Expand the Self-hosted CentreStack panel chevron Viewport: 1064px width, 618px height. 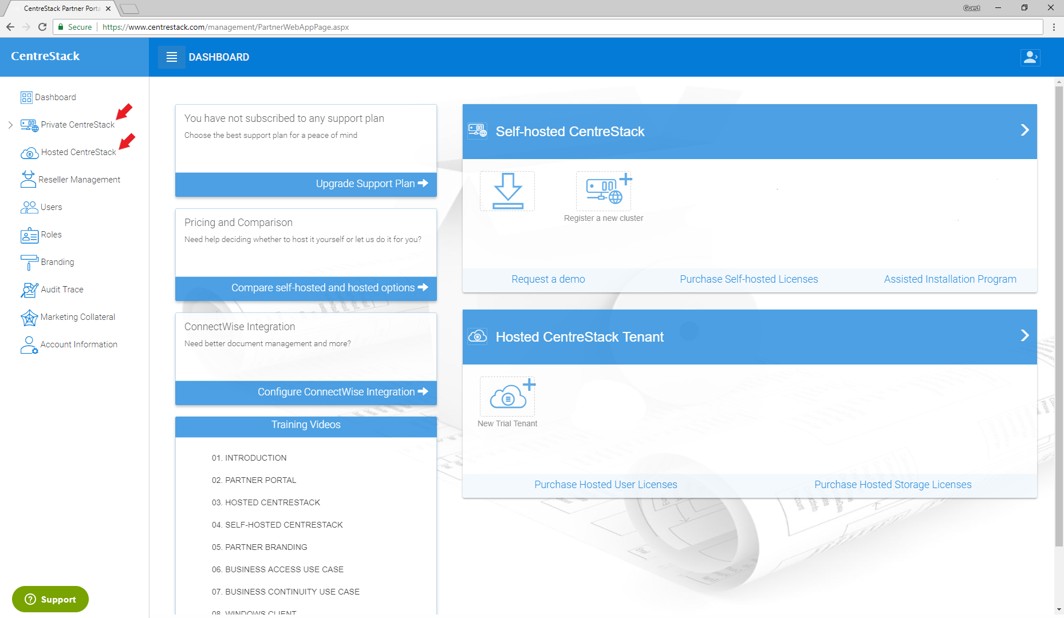point(1025,130)
